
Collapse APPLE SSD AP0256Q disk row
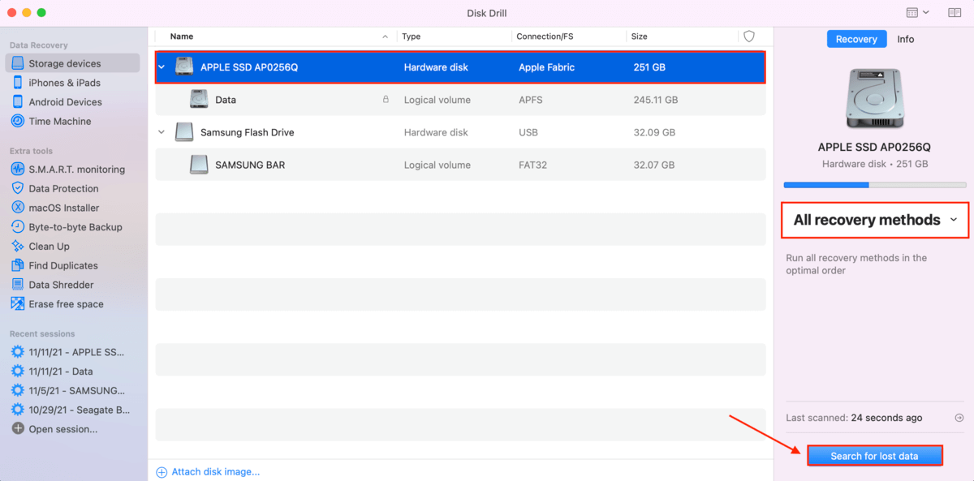[x=162, y=67]
